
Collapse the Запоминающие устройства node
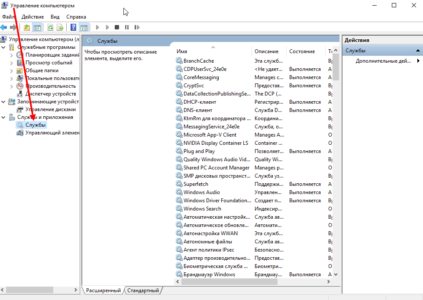(x=3, y=102)
